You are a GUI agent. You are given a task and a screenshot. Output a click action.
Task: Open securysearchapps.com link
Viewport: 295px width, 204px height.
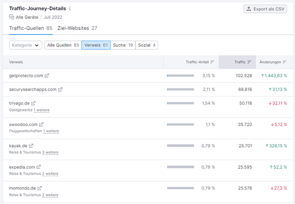(33, 89)
